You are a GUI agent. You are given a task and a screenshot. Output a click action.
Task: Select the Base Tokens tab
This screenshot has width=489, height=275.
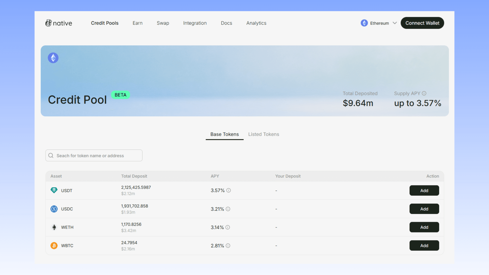pos(224,134)
